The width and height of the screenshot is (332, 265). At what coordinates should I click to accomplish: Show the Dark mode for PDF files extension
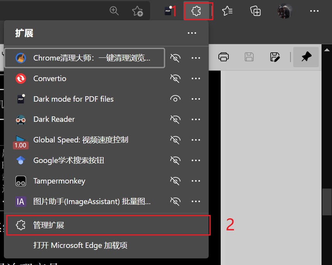(175, 99)
